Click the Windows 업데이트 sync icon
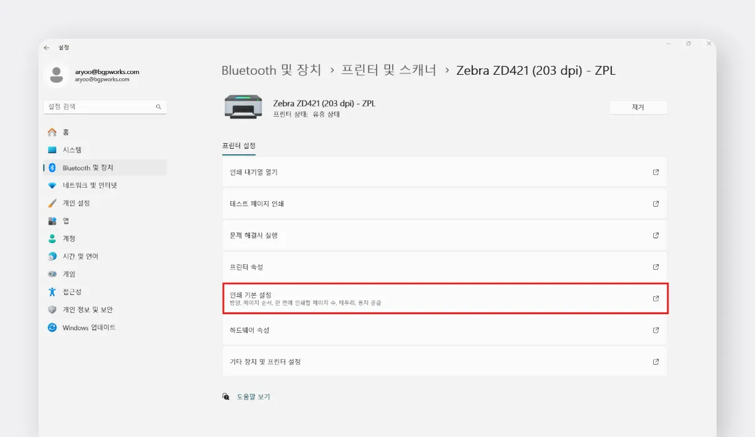This screenshot has width=755, height=437. [52, 328]
